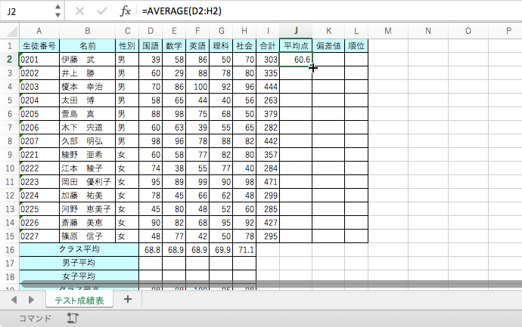This screenshot has width=522, height=327.
Task: Add a new sheet with plus button
Action: 128,299
